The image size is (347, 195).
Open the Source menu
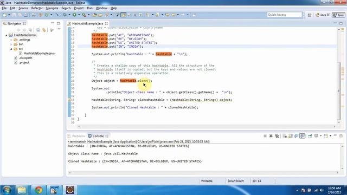pyautogui.click(x=23, y=8)
